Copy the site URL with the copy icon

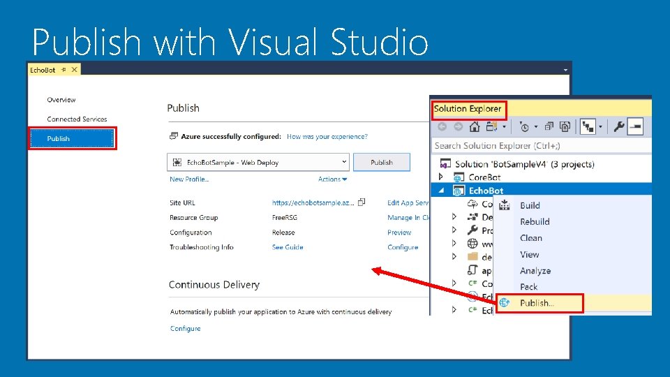362,202
